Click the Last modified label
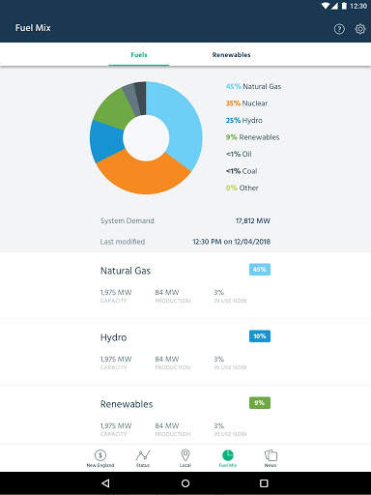Viewport: 371px width, 495px height. pos(123,242)
